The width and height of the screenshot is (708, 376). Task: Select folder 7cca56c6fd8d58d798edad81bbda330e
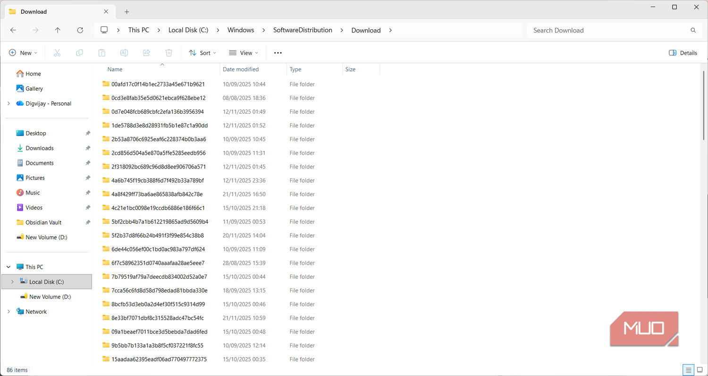click(159, 291)
